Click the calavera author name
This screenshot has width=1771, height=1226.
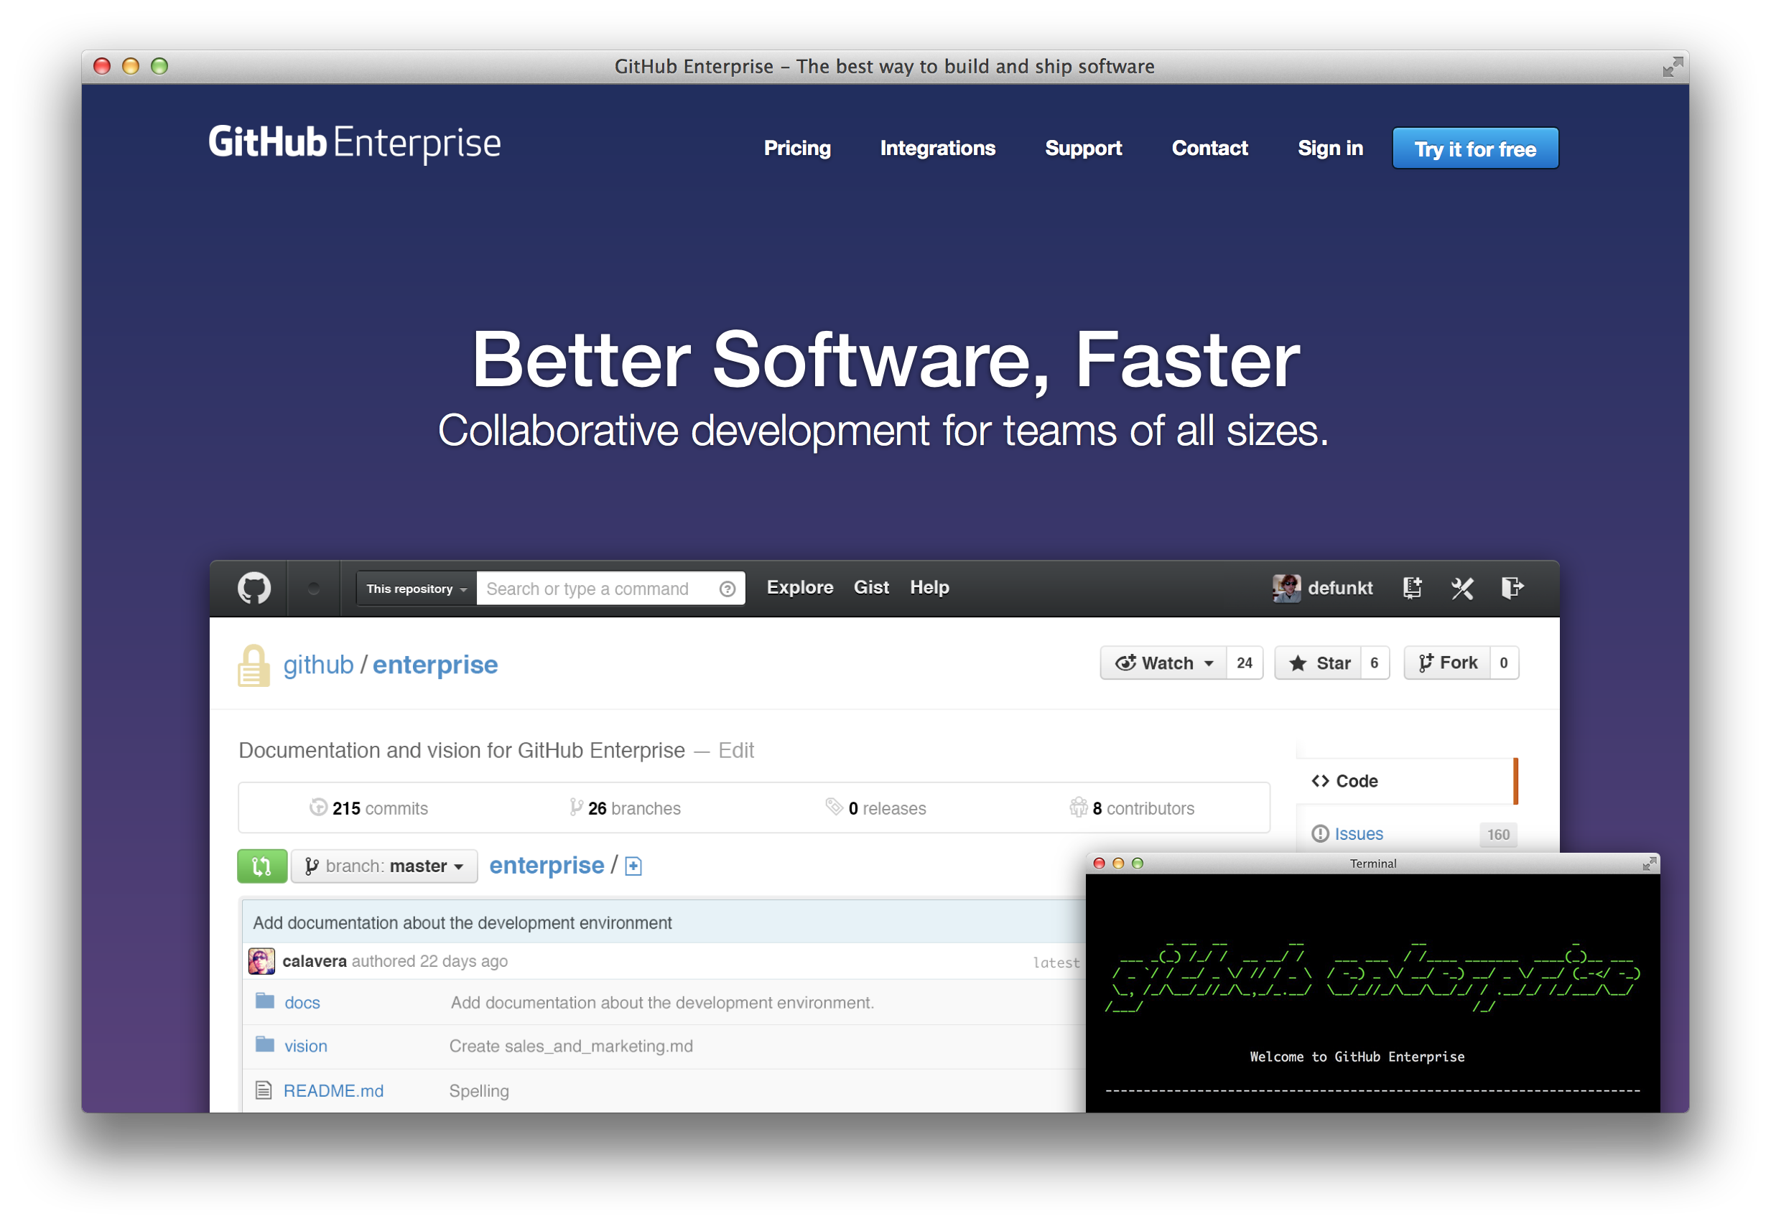[315, 962]
